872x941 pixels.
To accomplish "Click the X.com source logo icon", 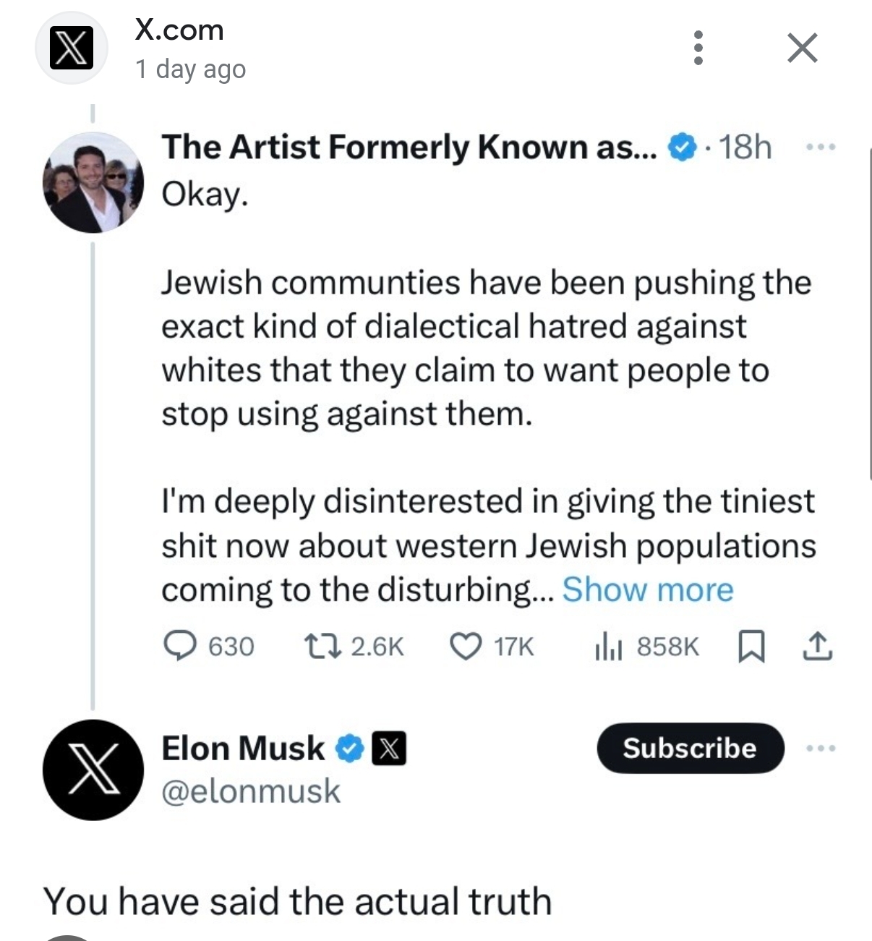I will [71, 48].
